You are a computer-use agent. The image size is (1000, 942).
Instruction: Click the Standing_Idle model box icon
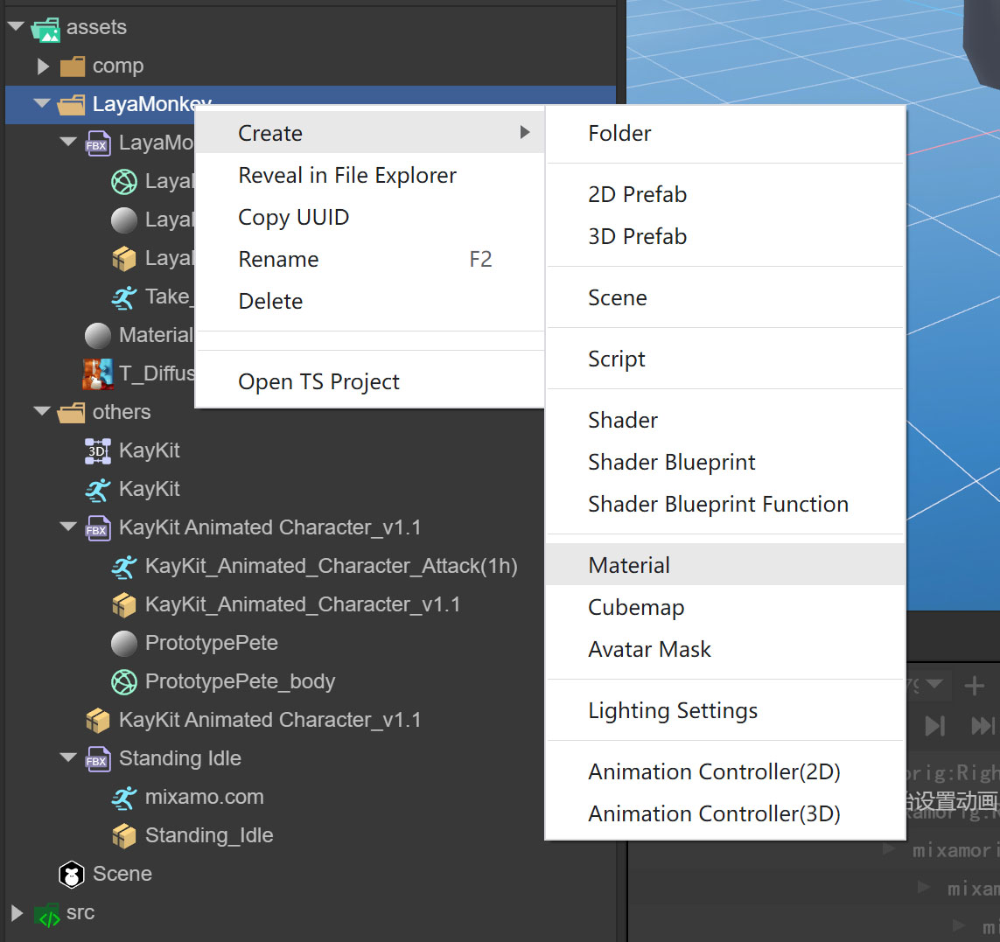[x=124, y=835]
